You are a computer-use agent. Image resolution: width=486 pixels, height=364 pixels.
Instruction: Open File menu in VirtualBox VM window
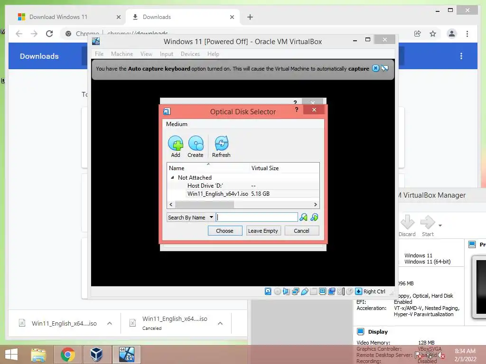(99, 54)
